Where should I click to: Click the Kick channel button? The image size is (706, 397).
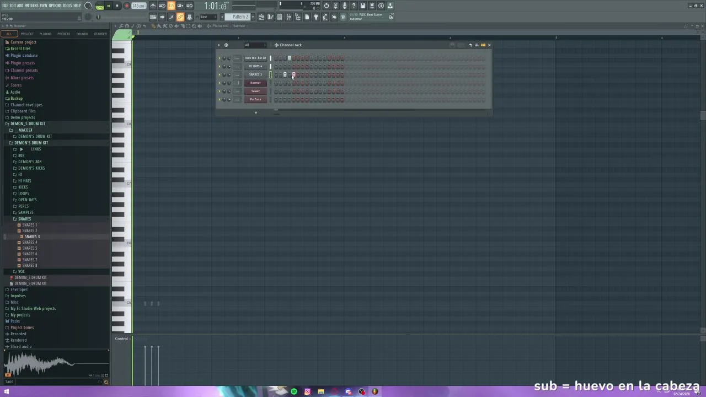pyautogui.click(x=255, y=58)
